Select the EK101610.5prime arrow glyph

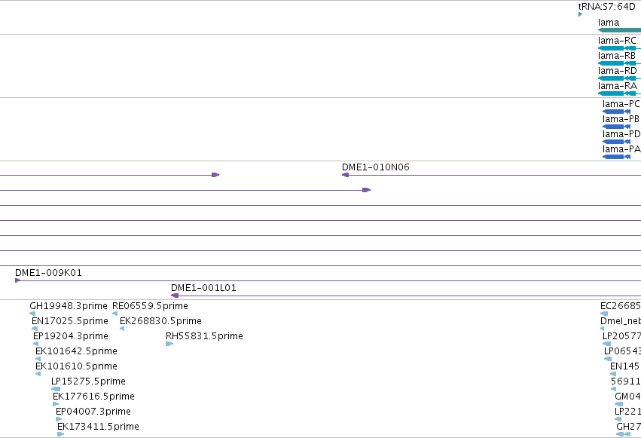click(x=38, y=374)
